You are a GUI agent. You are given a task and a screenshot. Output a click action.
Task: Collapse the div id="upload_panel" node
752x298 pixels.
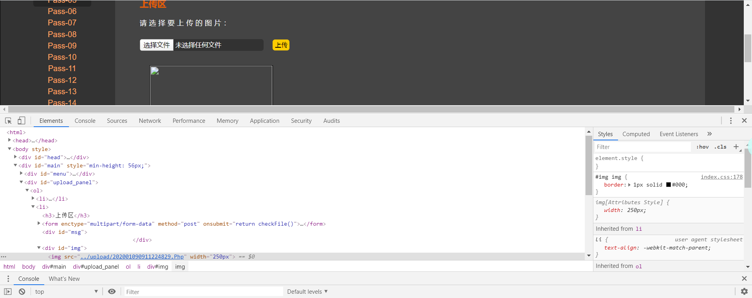point(21,182)
